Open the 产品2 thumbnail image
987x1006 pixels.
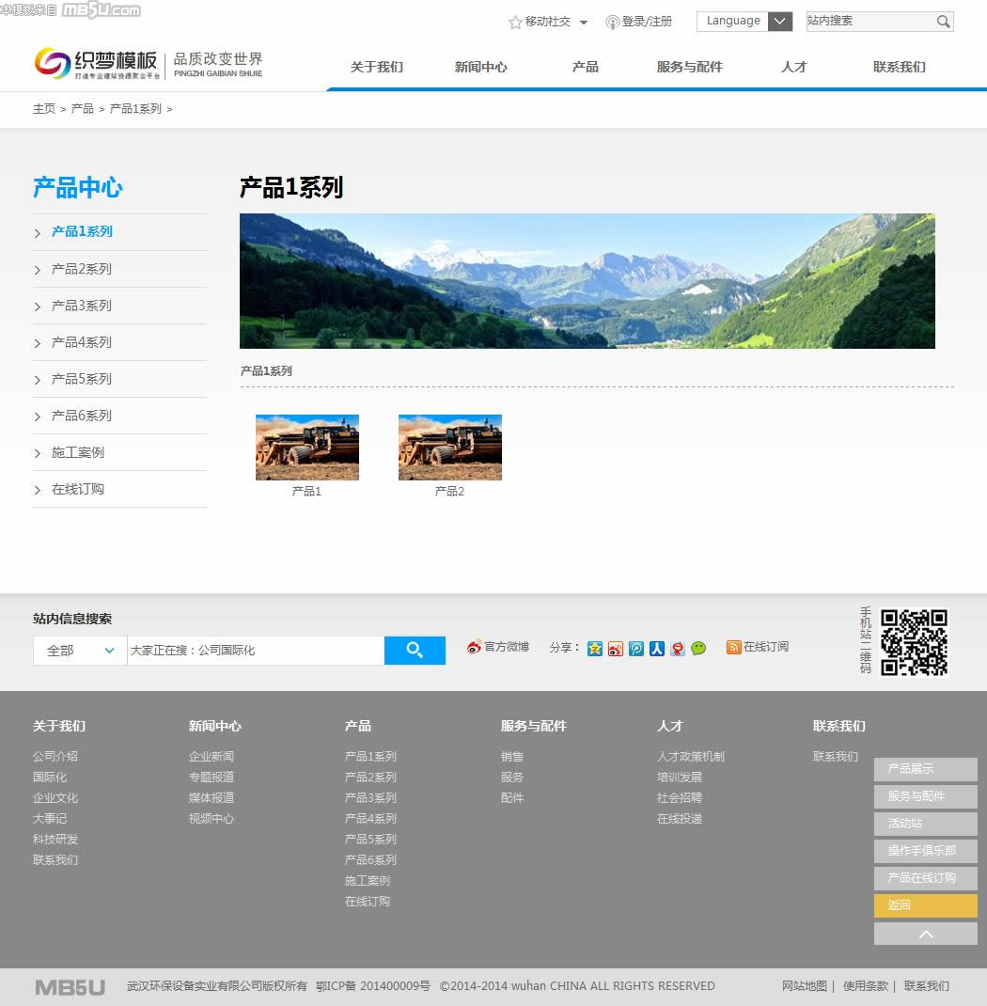(449, 448)
